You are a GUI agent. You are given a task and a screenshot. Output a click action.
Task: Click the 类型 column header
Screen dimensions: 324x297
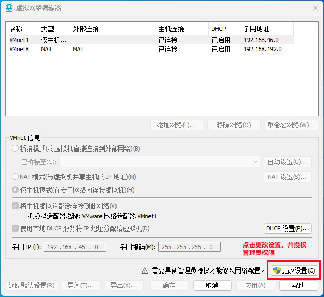pyautogui.click(x=54, y=29)
